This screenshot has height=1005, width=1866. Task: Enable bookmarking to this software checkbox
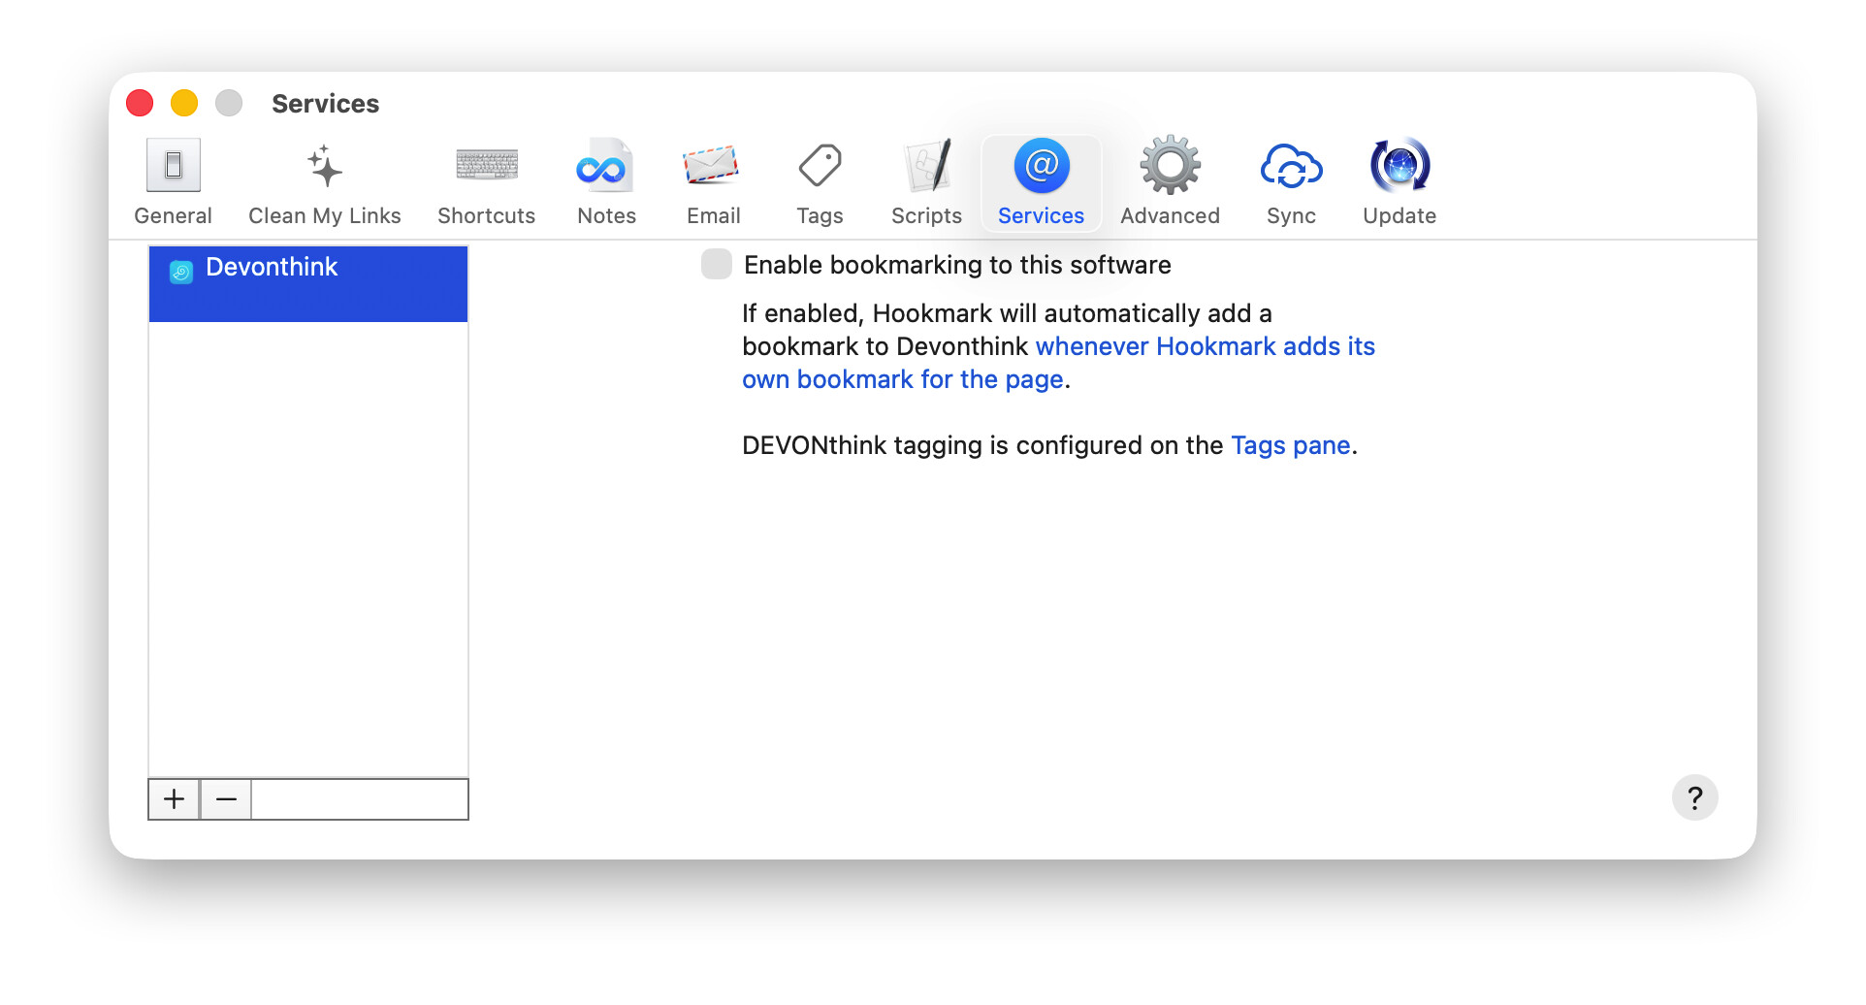coord(717,264)
